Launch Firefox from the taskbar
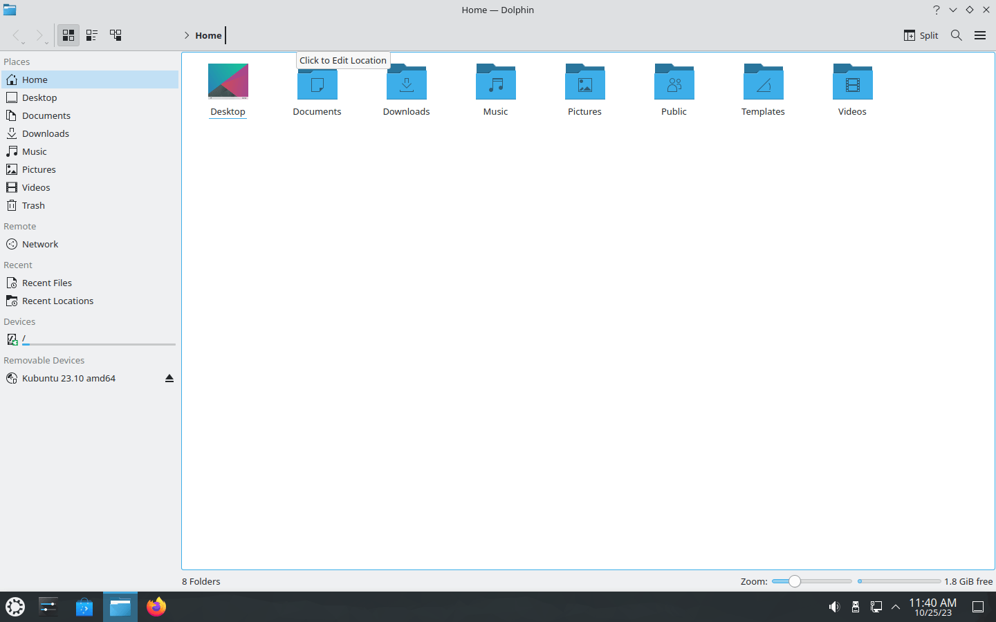 156,607
